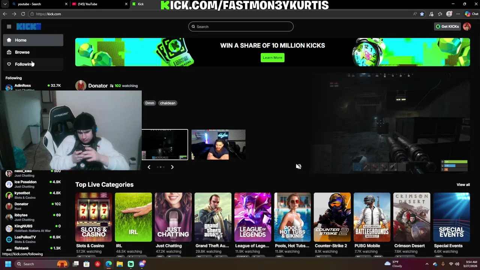This screenshot has height=270, width=480.
Task: Open the browser profile icon
Action: [x=449, y=14]
